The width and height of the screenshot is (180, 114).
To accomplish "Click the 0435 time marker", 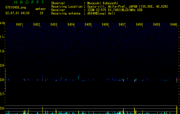I will pyautogui.click(x=88, y=25).
